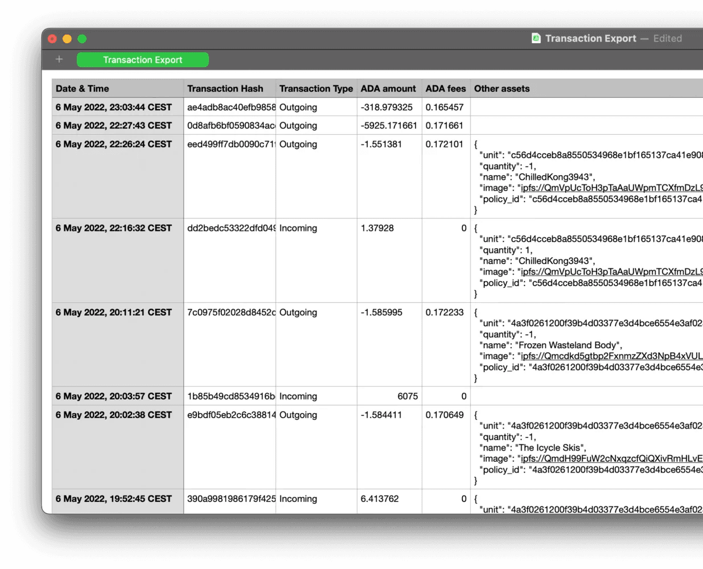The image size is (703, 569).
Task: Select ADA amount cell -5925.171661
Action: (x=389, y=126)
